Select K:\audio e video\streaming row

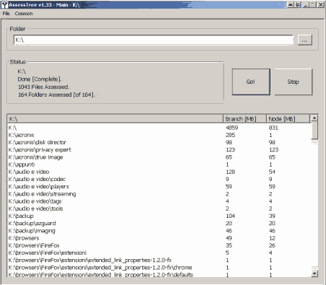pos(159,194)
